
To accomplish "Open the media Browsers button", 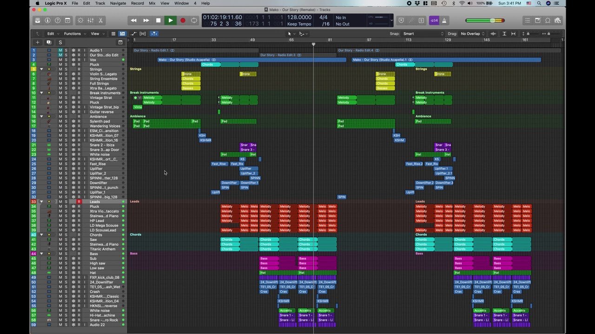I will pos(557,20).
